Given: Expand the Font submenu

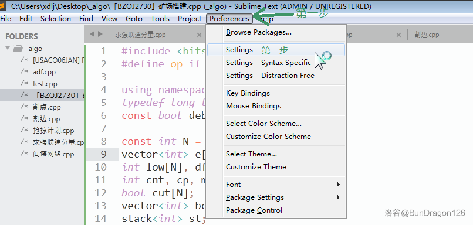Looking at the screenshot, I should point(276,185).
